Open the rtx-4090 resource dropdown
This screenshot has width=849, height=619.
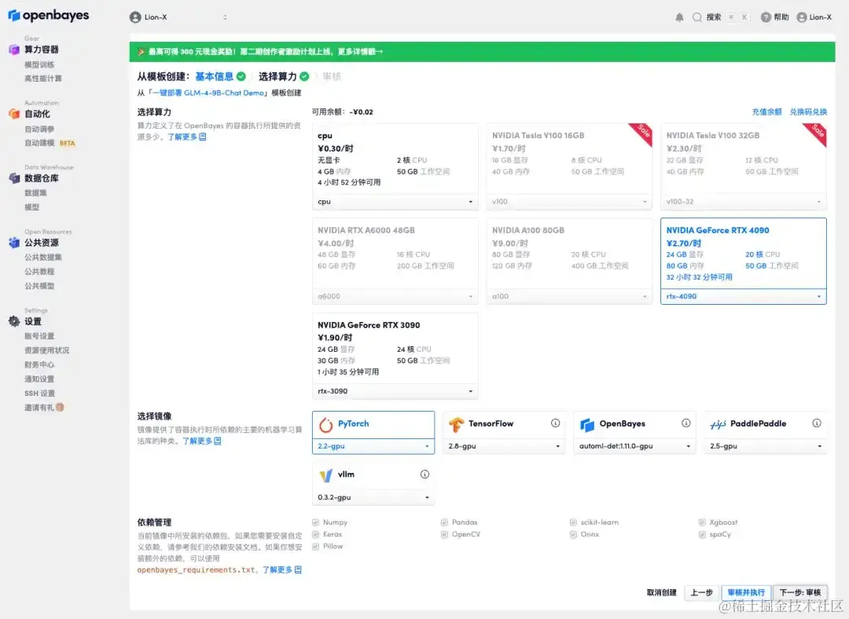point(744,296)
